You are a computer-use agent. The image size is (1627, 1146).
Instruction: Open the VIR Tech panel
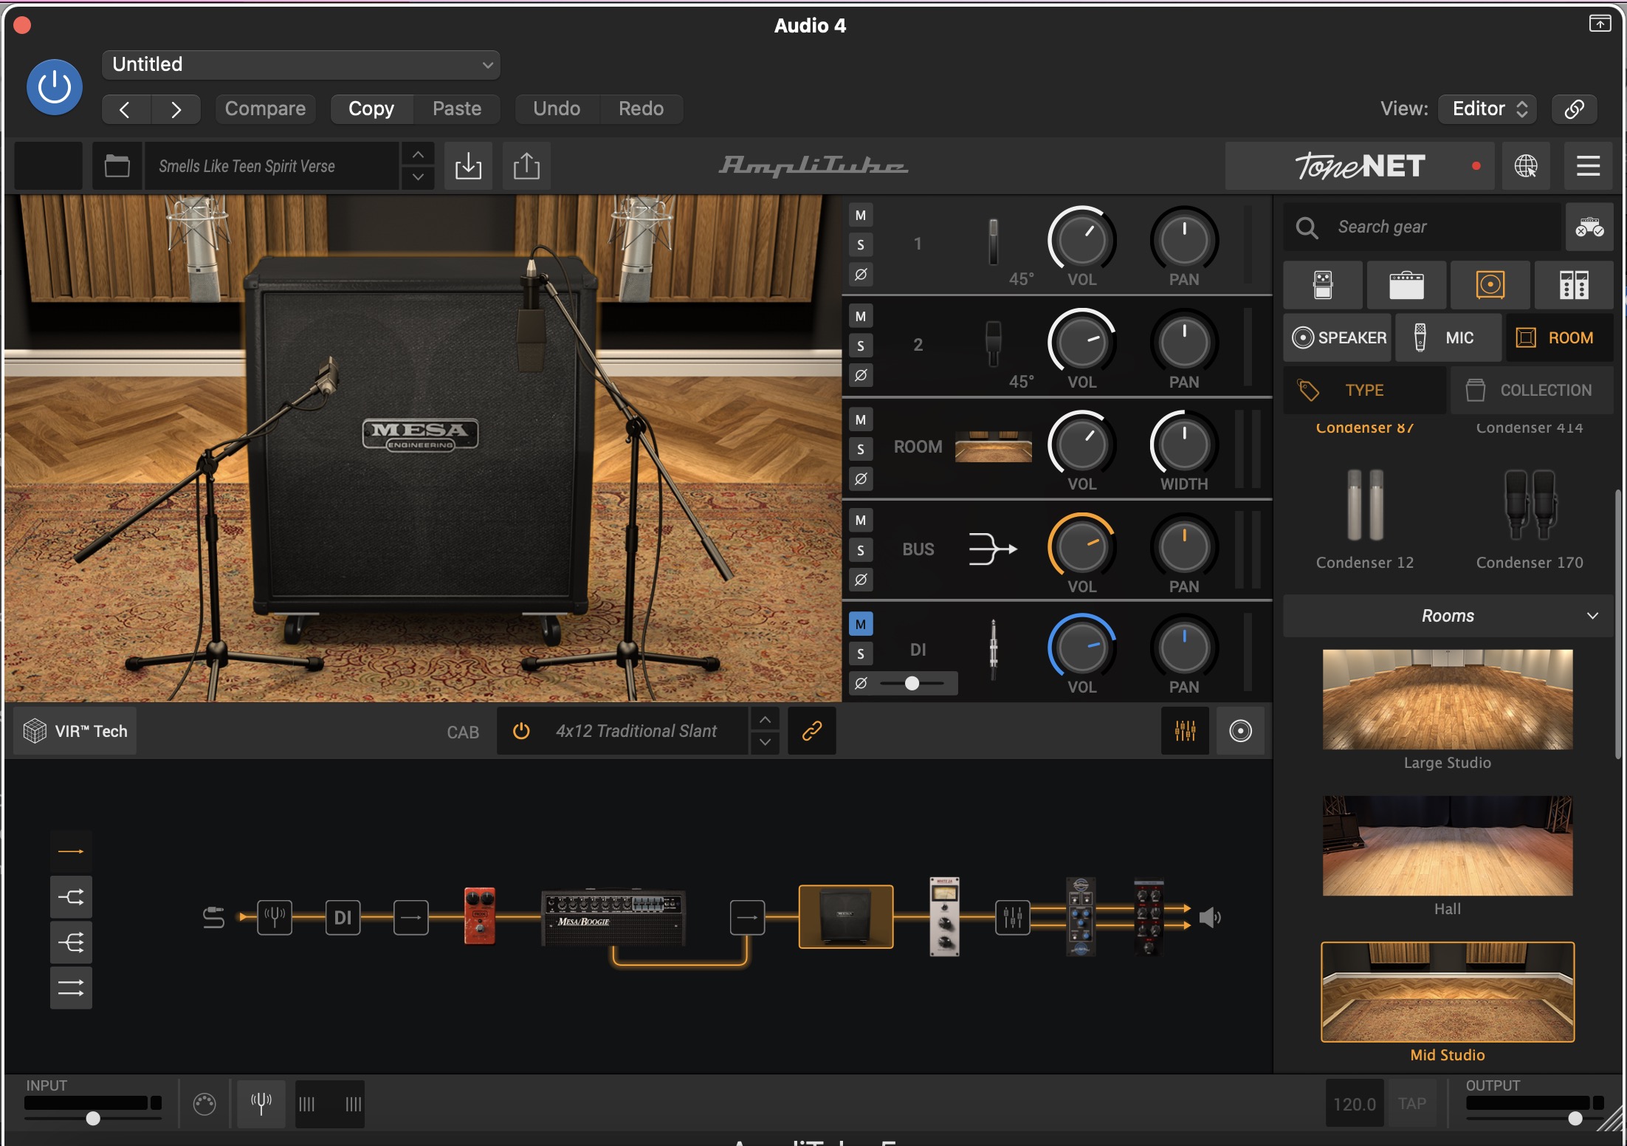(x=75, y=731)
